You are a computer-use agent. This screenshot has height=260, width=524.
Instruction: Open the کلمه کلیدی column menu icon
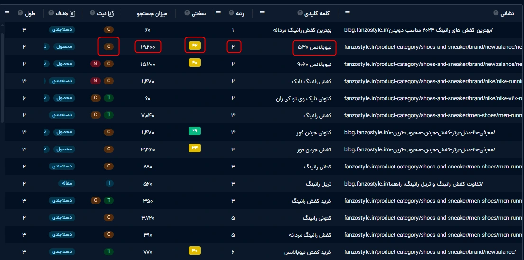262,13
